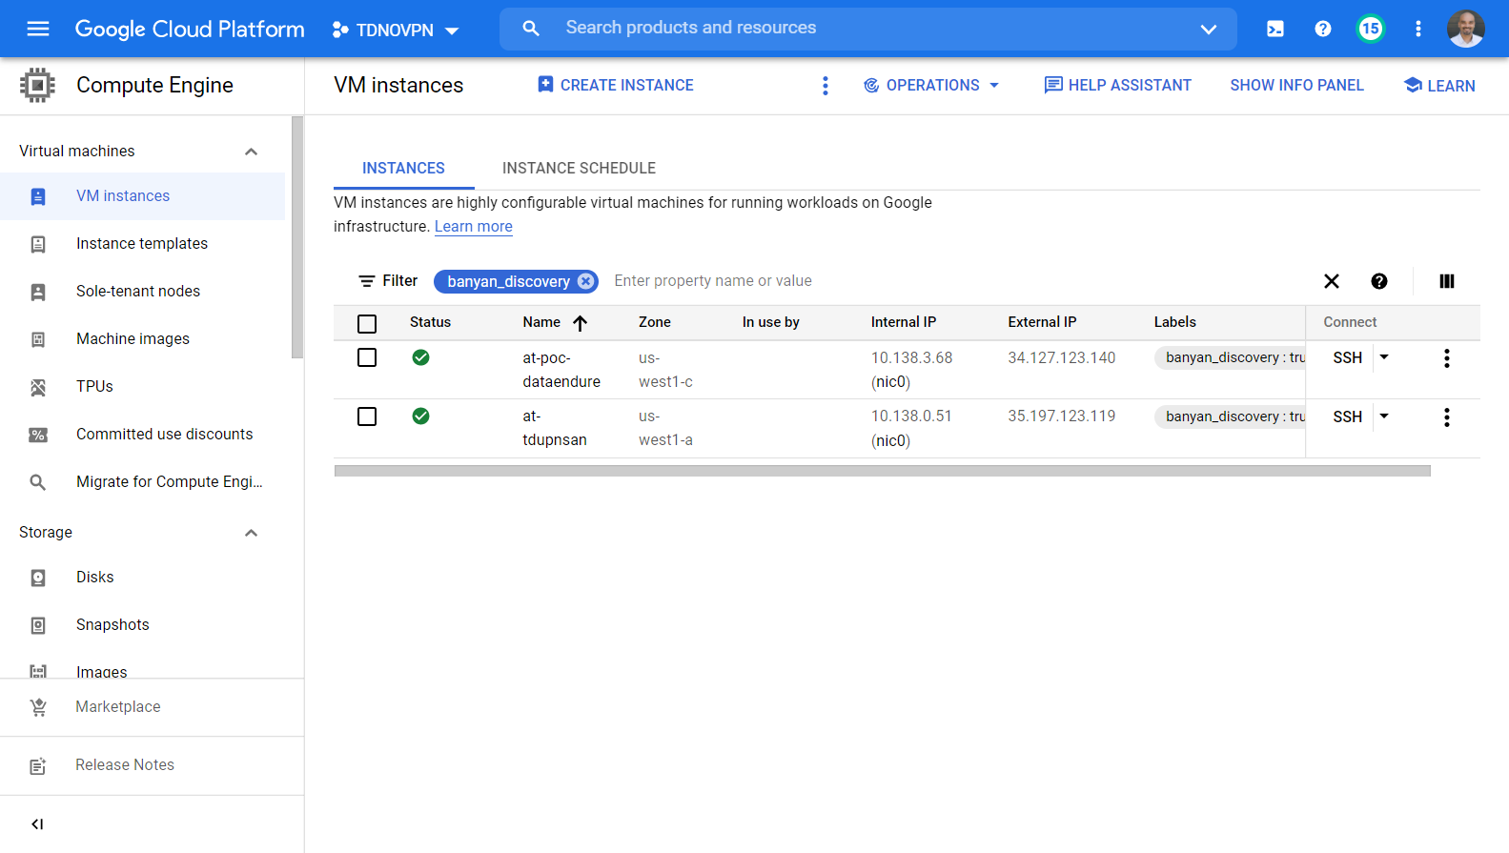Screen dimensions: 1509x853
Task: Open the main navigation hamburger menu
Action: tap(38, 29)
